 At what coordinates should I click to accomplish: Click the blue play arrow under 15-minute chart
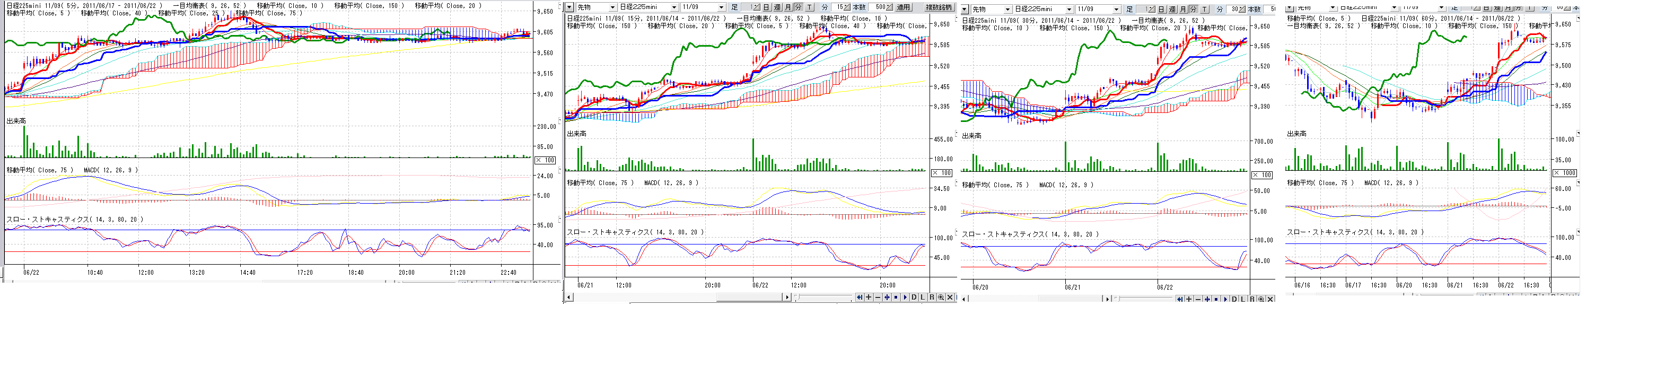pyautogui.click(x=904, y=297)
